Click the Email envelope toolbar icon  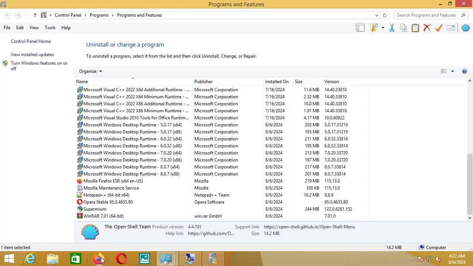pyautogui.click(x=451, y=28)
